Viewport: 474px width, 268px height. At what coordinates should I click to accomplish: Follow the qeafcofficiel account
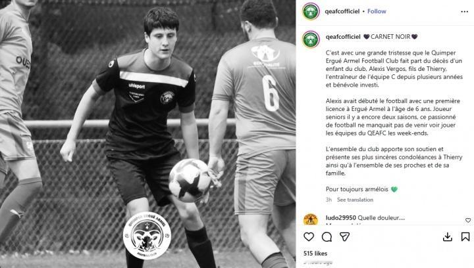pyautogui.click(x=377, y=11)
